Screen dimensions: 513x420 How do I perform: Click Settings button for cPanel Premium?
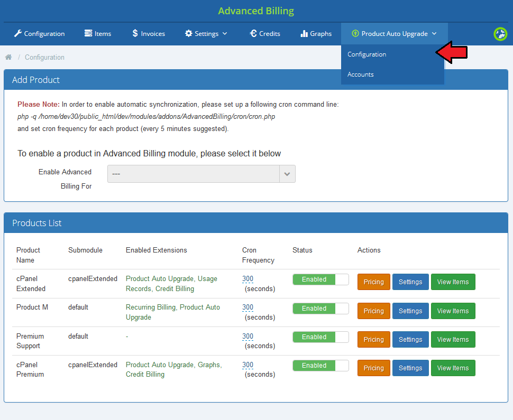pyautogui.click(x=410, y=368)
